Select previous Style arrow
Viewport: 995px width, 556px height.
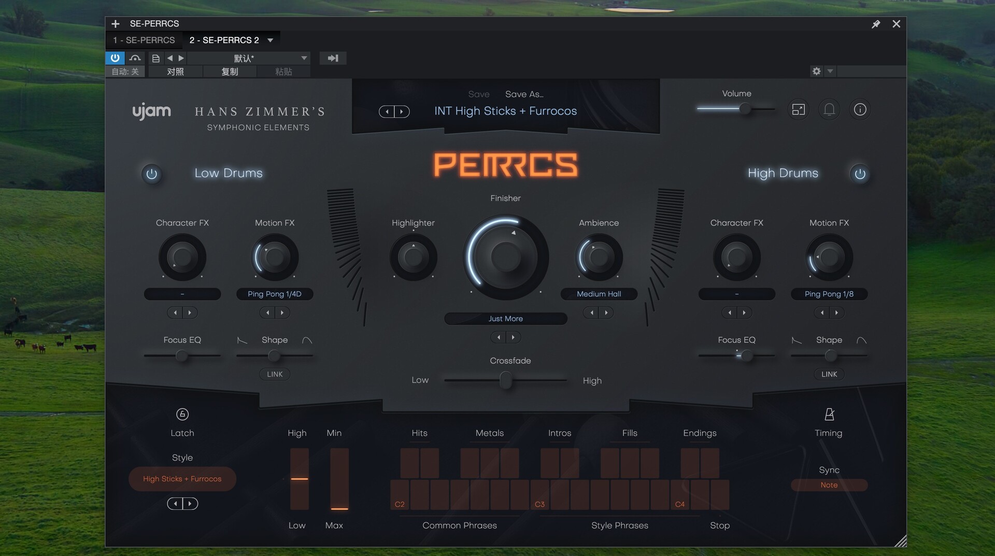point(175,504)
